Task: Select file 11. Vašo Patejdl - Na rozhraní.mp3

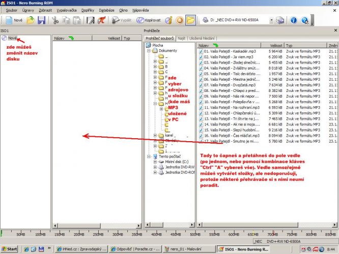Action: 232,108
